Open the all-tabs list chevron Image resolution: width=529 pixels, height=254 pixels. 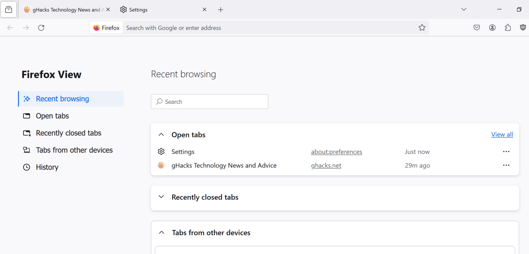[x=464, y=9]
